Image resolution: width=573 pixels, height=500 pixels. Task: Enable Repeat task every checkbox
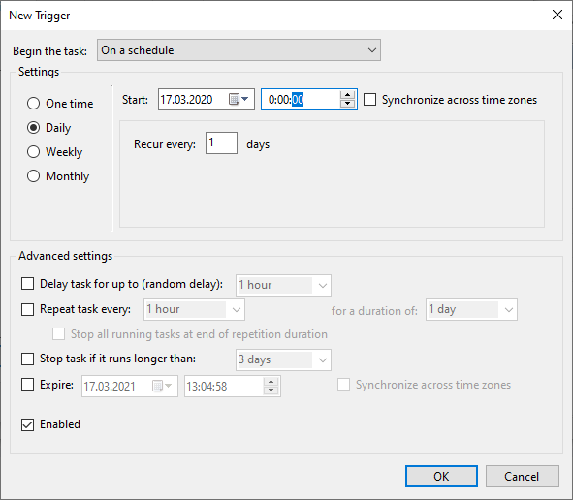(x=27, y=309)
